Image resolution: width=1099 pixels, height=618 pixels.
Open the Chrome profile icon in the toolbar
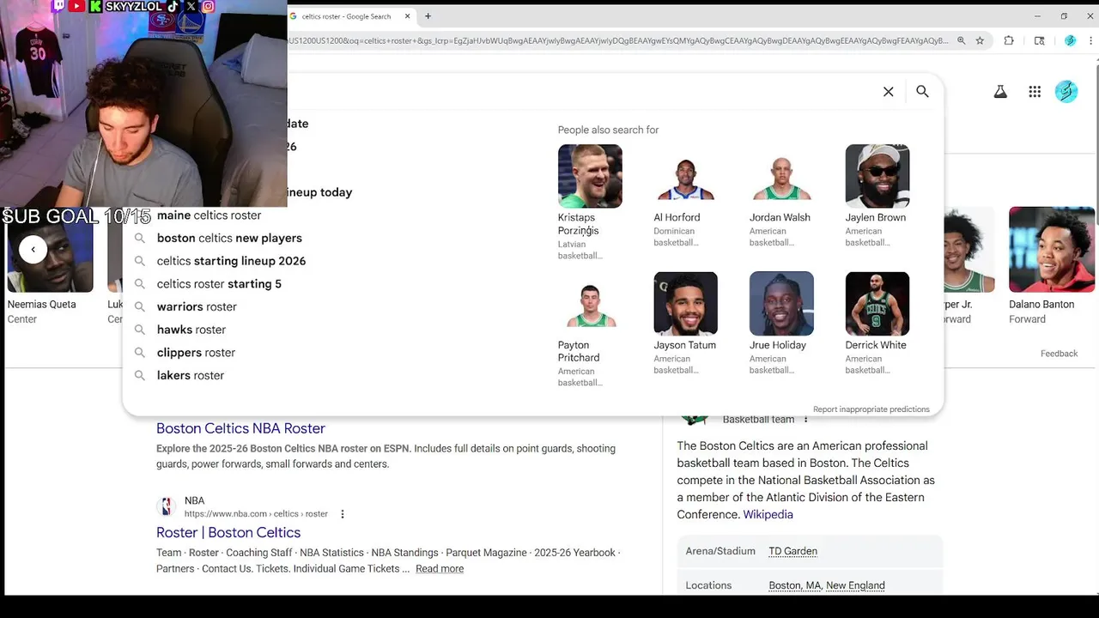(1070, 40)
